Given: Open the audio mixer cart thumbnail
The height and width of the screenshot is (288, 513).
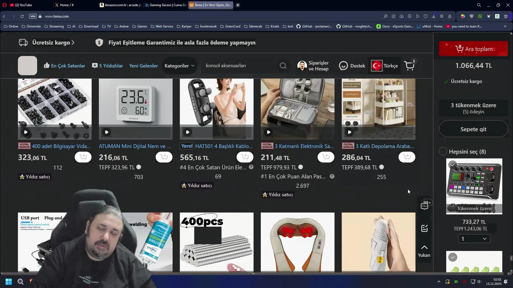Looking at the screenshot, I should [474, 186].
